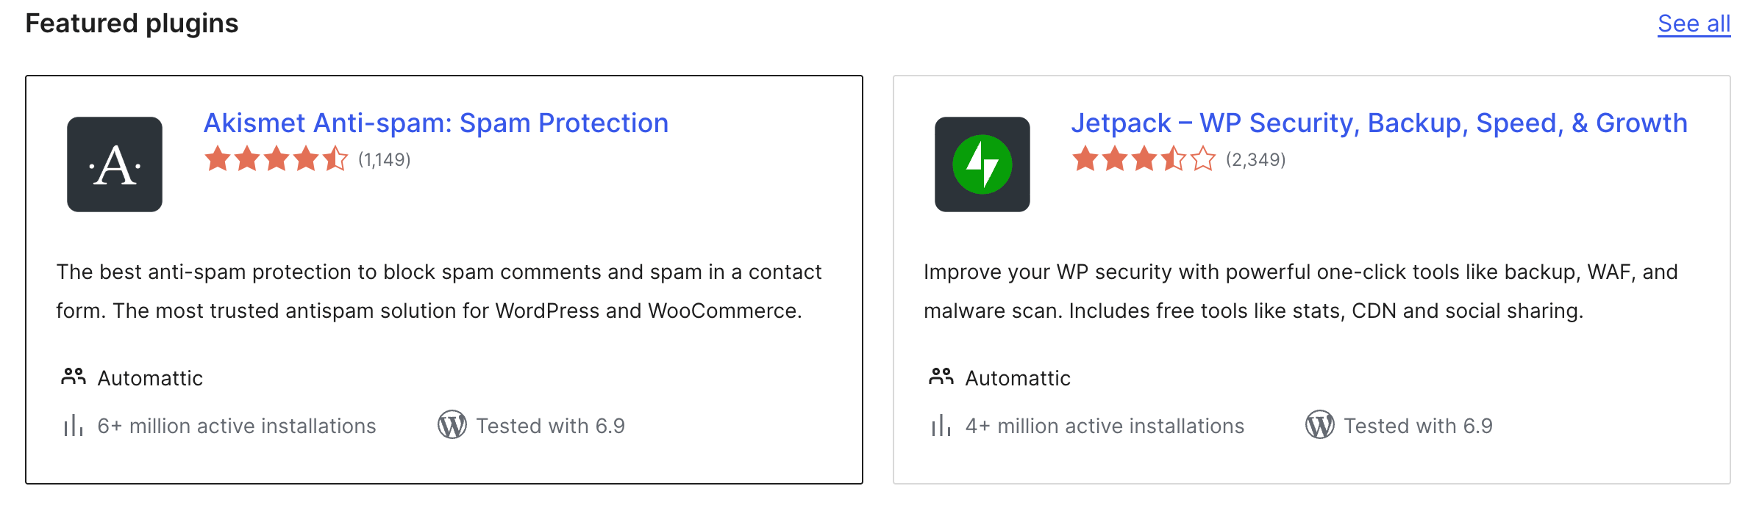Click the author people icon on Jetpack card
1762x508 pixels.
(941, 377)
